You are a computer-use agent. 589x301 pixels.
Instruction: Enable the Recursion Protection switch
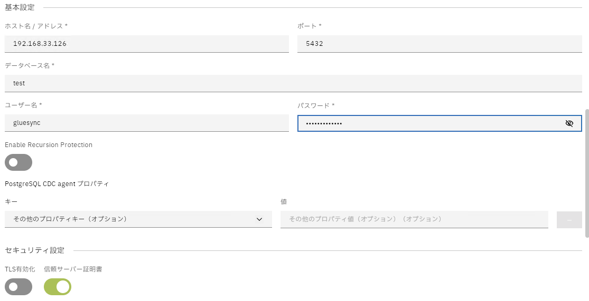pyautogui.click(x=18, y=162)
